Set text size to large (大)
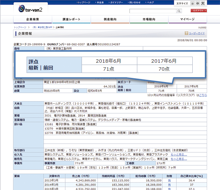Image resolution: width=220 pixels, height=190 pixels. coord(203,3)
